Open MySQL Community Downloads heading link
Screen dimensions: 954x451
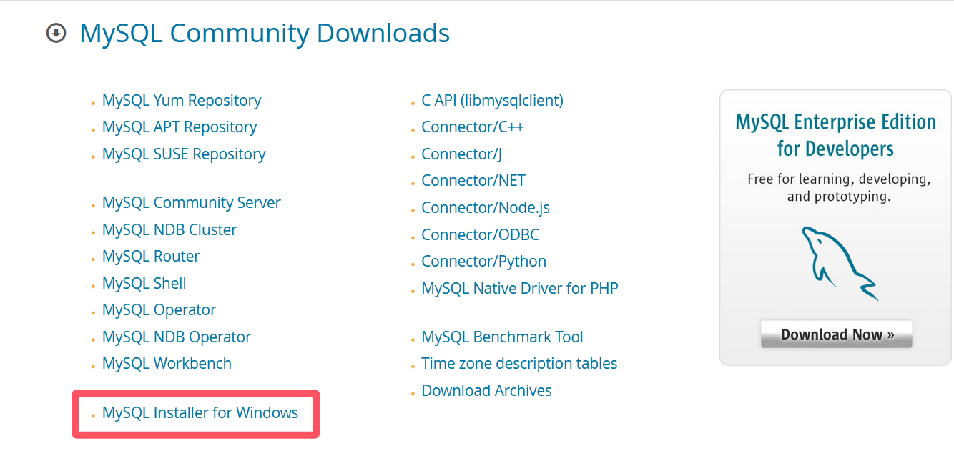pyautogui.click(x=265, y=33)
